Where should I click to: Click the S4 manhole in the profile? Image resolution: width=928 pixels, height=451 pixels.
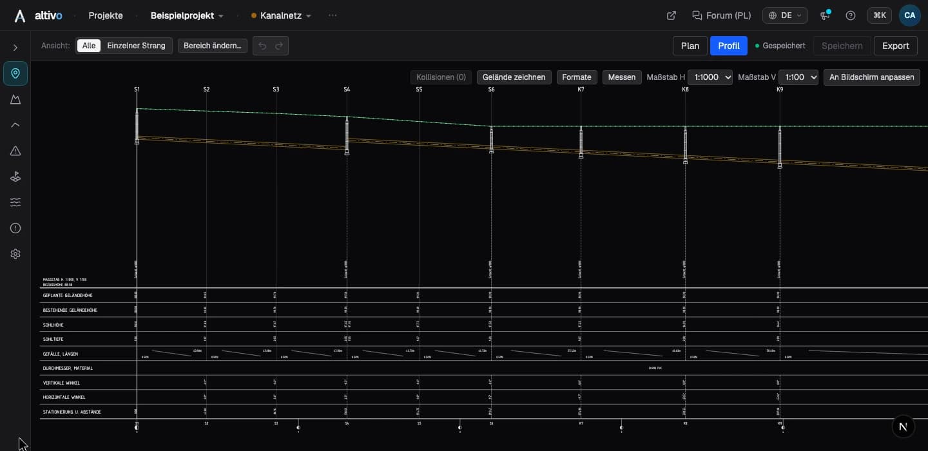click(x=347, y=136)
